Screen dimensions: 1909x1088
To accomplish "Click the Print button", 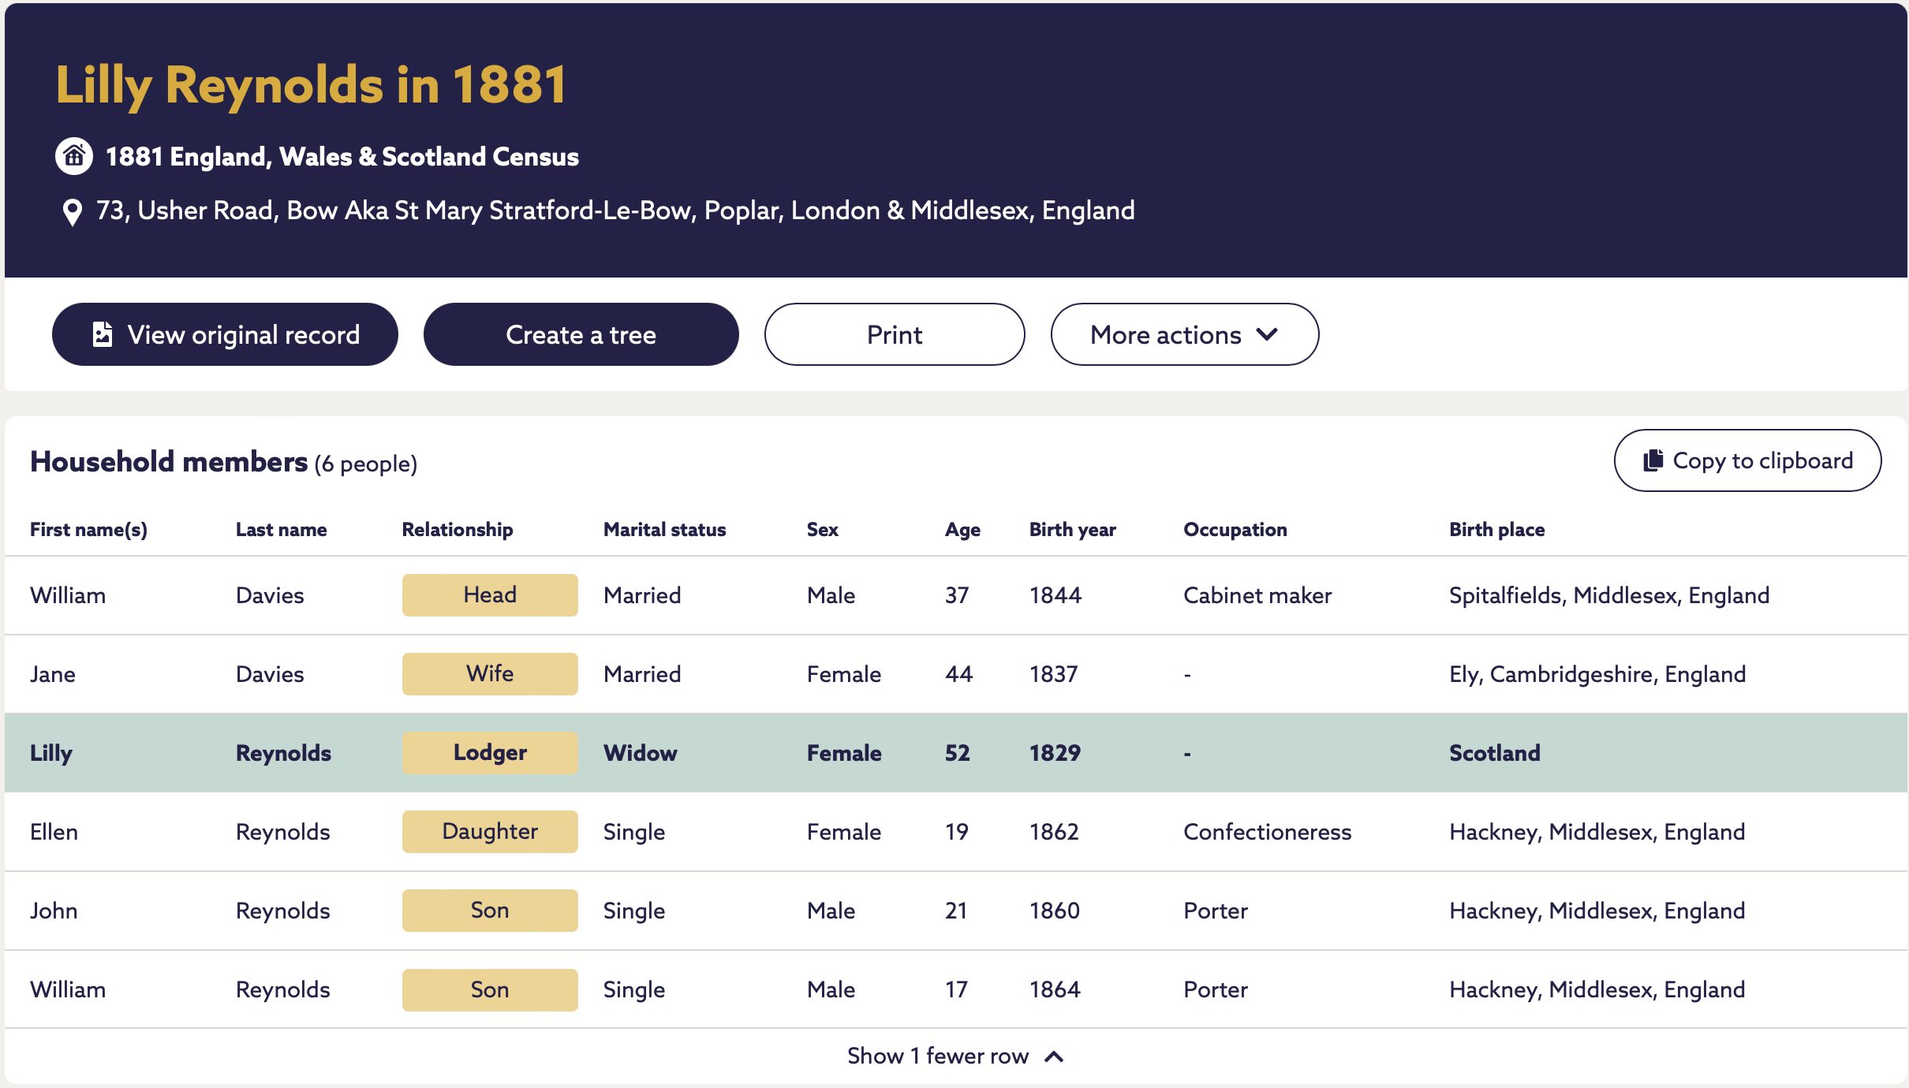I will 894,334.
